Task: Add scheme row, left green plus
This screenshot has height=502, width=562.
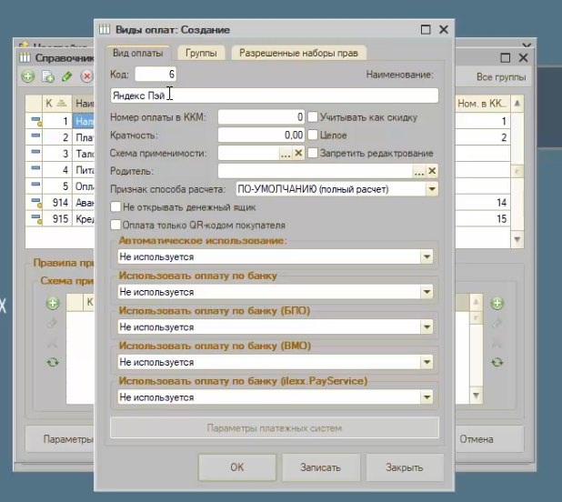Action: (53, 303)
